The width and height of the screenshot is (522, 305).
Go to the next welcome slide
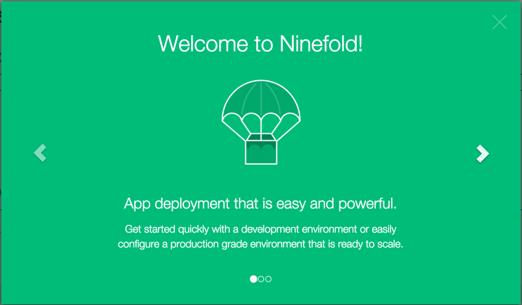click(482, 154)
